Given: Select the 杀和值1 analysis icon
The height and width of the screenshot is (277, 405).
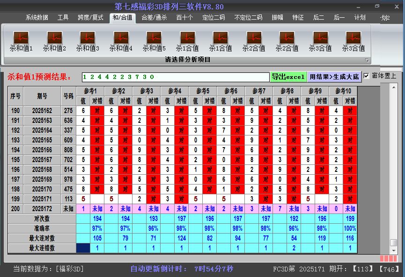Looking at the screenshot, I should click(x=21, y=41).
